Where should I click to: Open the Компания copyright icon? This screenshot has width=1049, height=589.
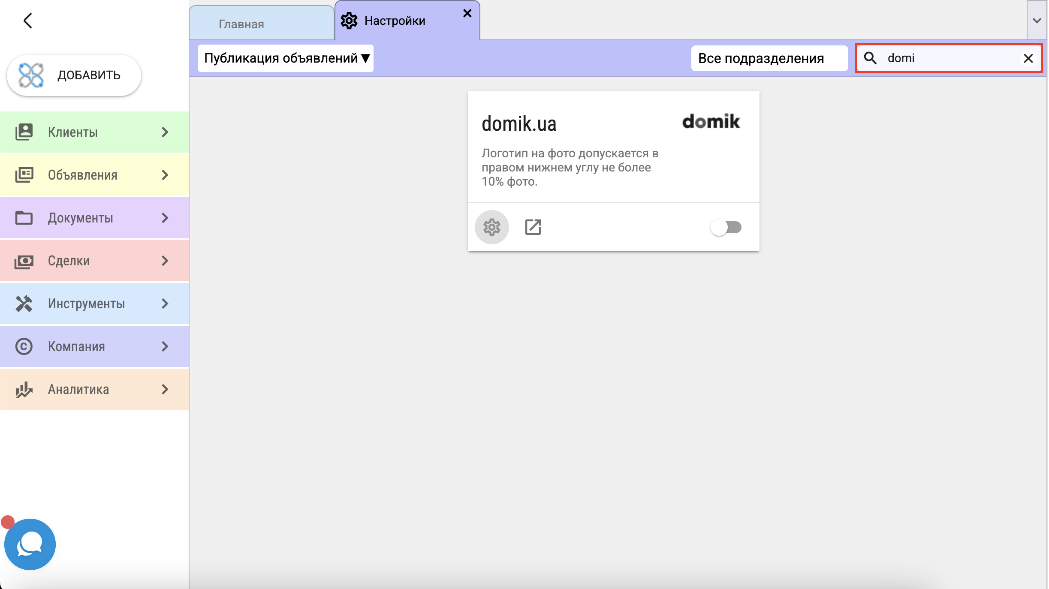[x=24, y=346]
